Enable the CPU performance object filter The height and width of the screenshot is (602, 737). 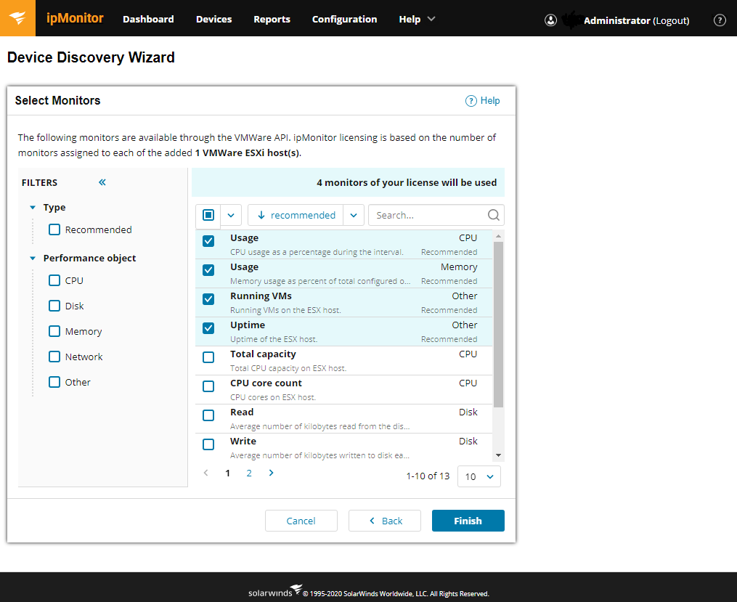coord(54,280)
